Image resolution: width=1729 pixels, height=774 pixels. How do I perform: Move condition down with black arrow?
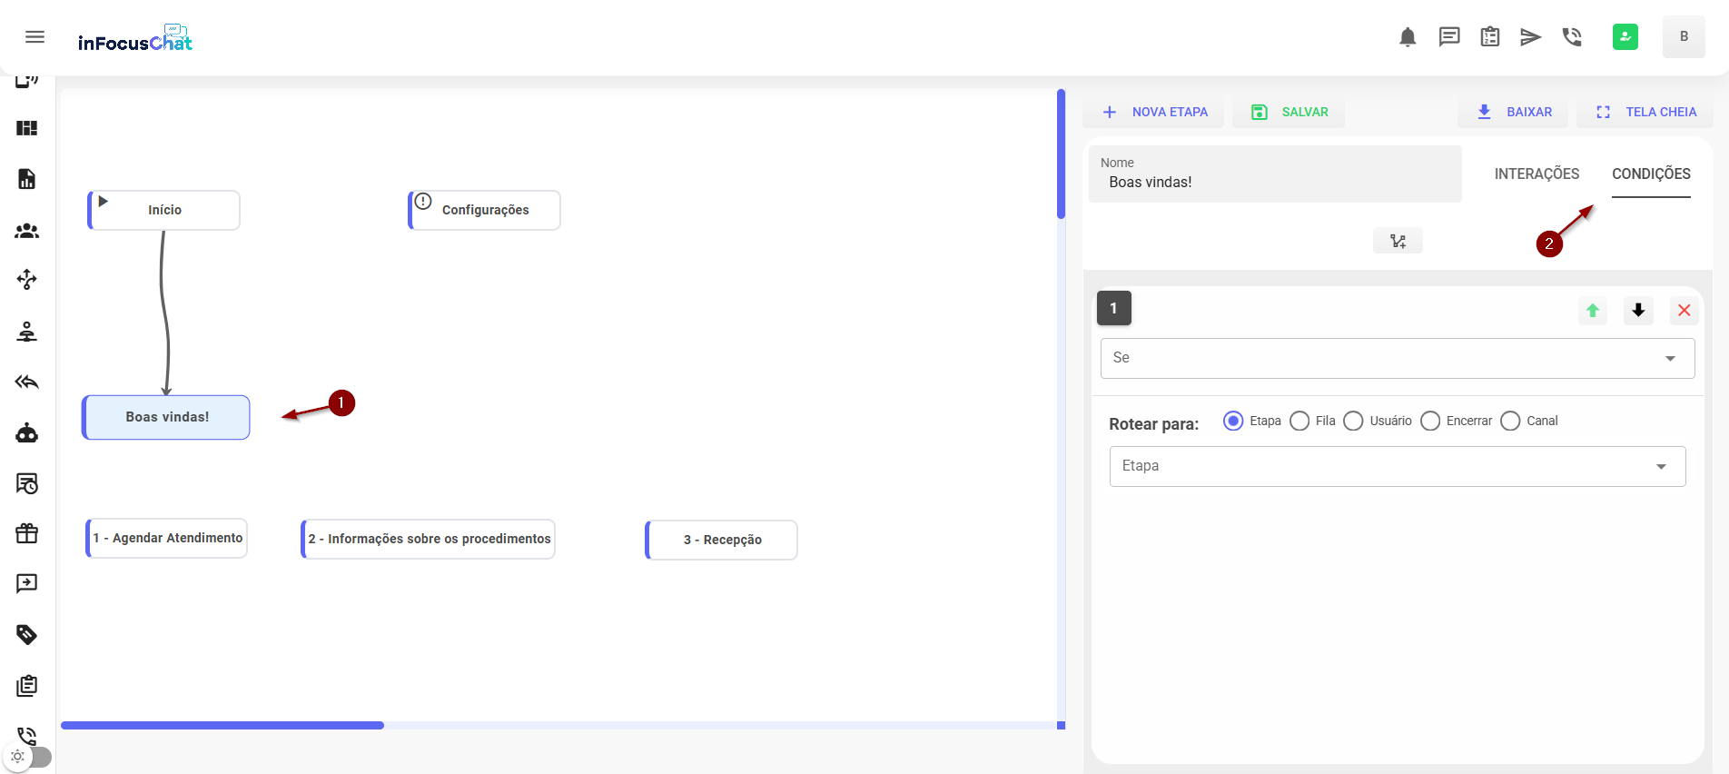1638,311
